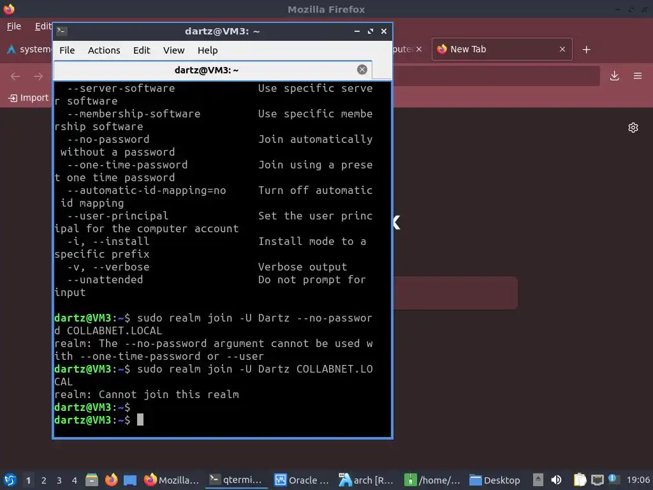Switch to virtual desktop 3
Viewport: 653px width, 490px height.
point(59,480)
